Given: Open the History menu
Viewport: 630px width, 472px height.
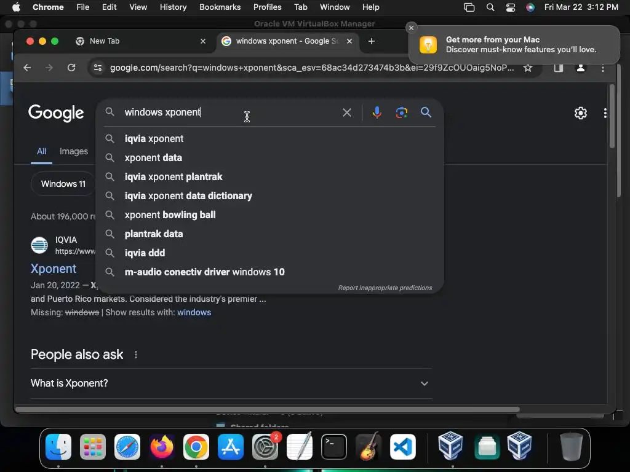Looking at the screenshot, I should pyautogui.click(x=173, y=7).
